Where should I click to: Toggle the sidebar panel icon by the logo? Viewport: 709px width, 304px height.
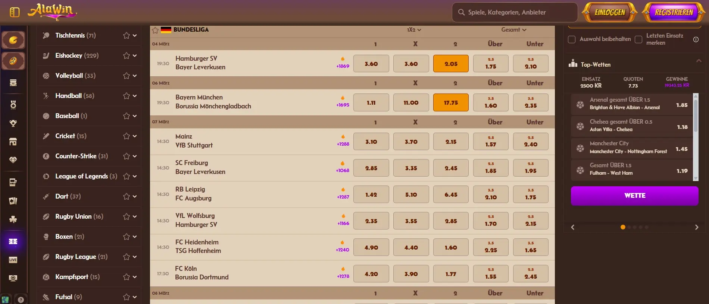coord(15,12)
